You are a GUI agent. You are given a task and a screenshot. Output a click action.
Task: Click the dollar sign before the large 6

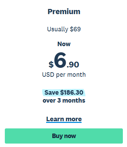pos(51,65)
